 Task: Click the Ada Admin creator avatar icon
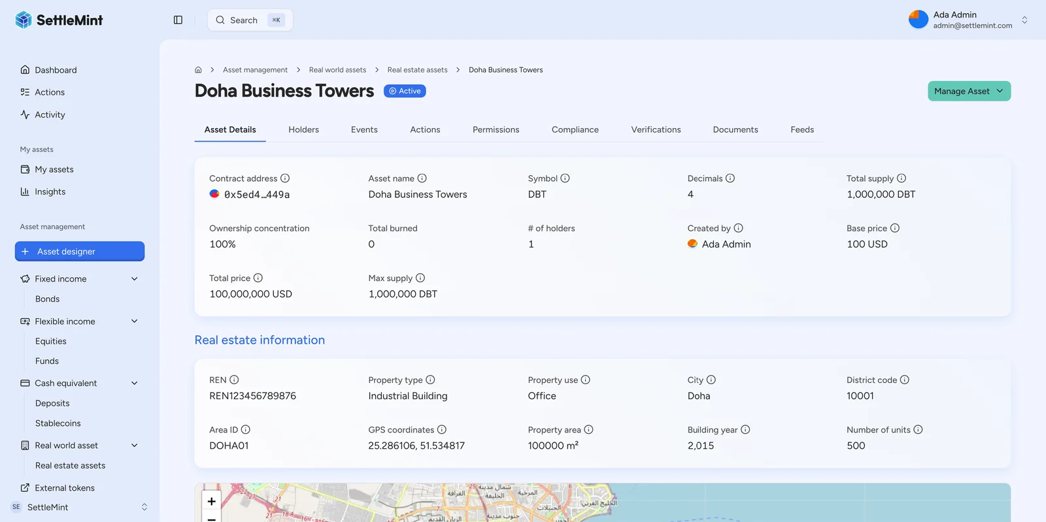pyautogui.click(x=692, y=244)
